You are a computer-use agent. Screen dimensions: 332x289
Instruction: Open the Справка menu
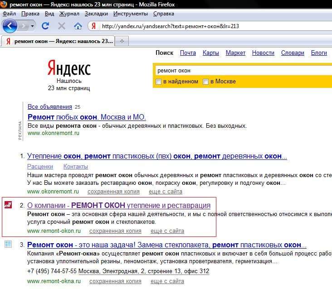point(163,14)
